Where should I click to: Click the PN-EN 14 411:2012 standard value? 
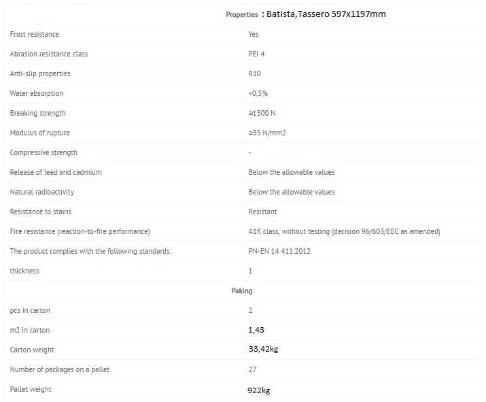tap(279, 251)
